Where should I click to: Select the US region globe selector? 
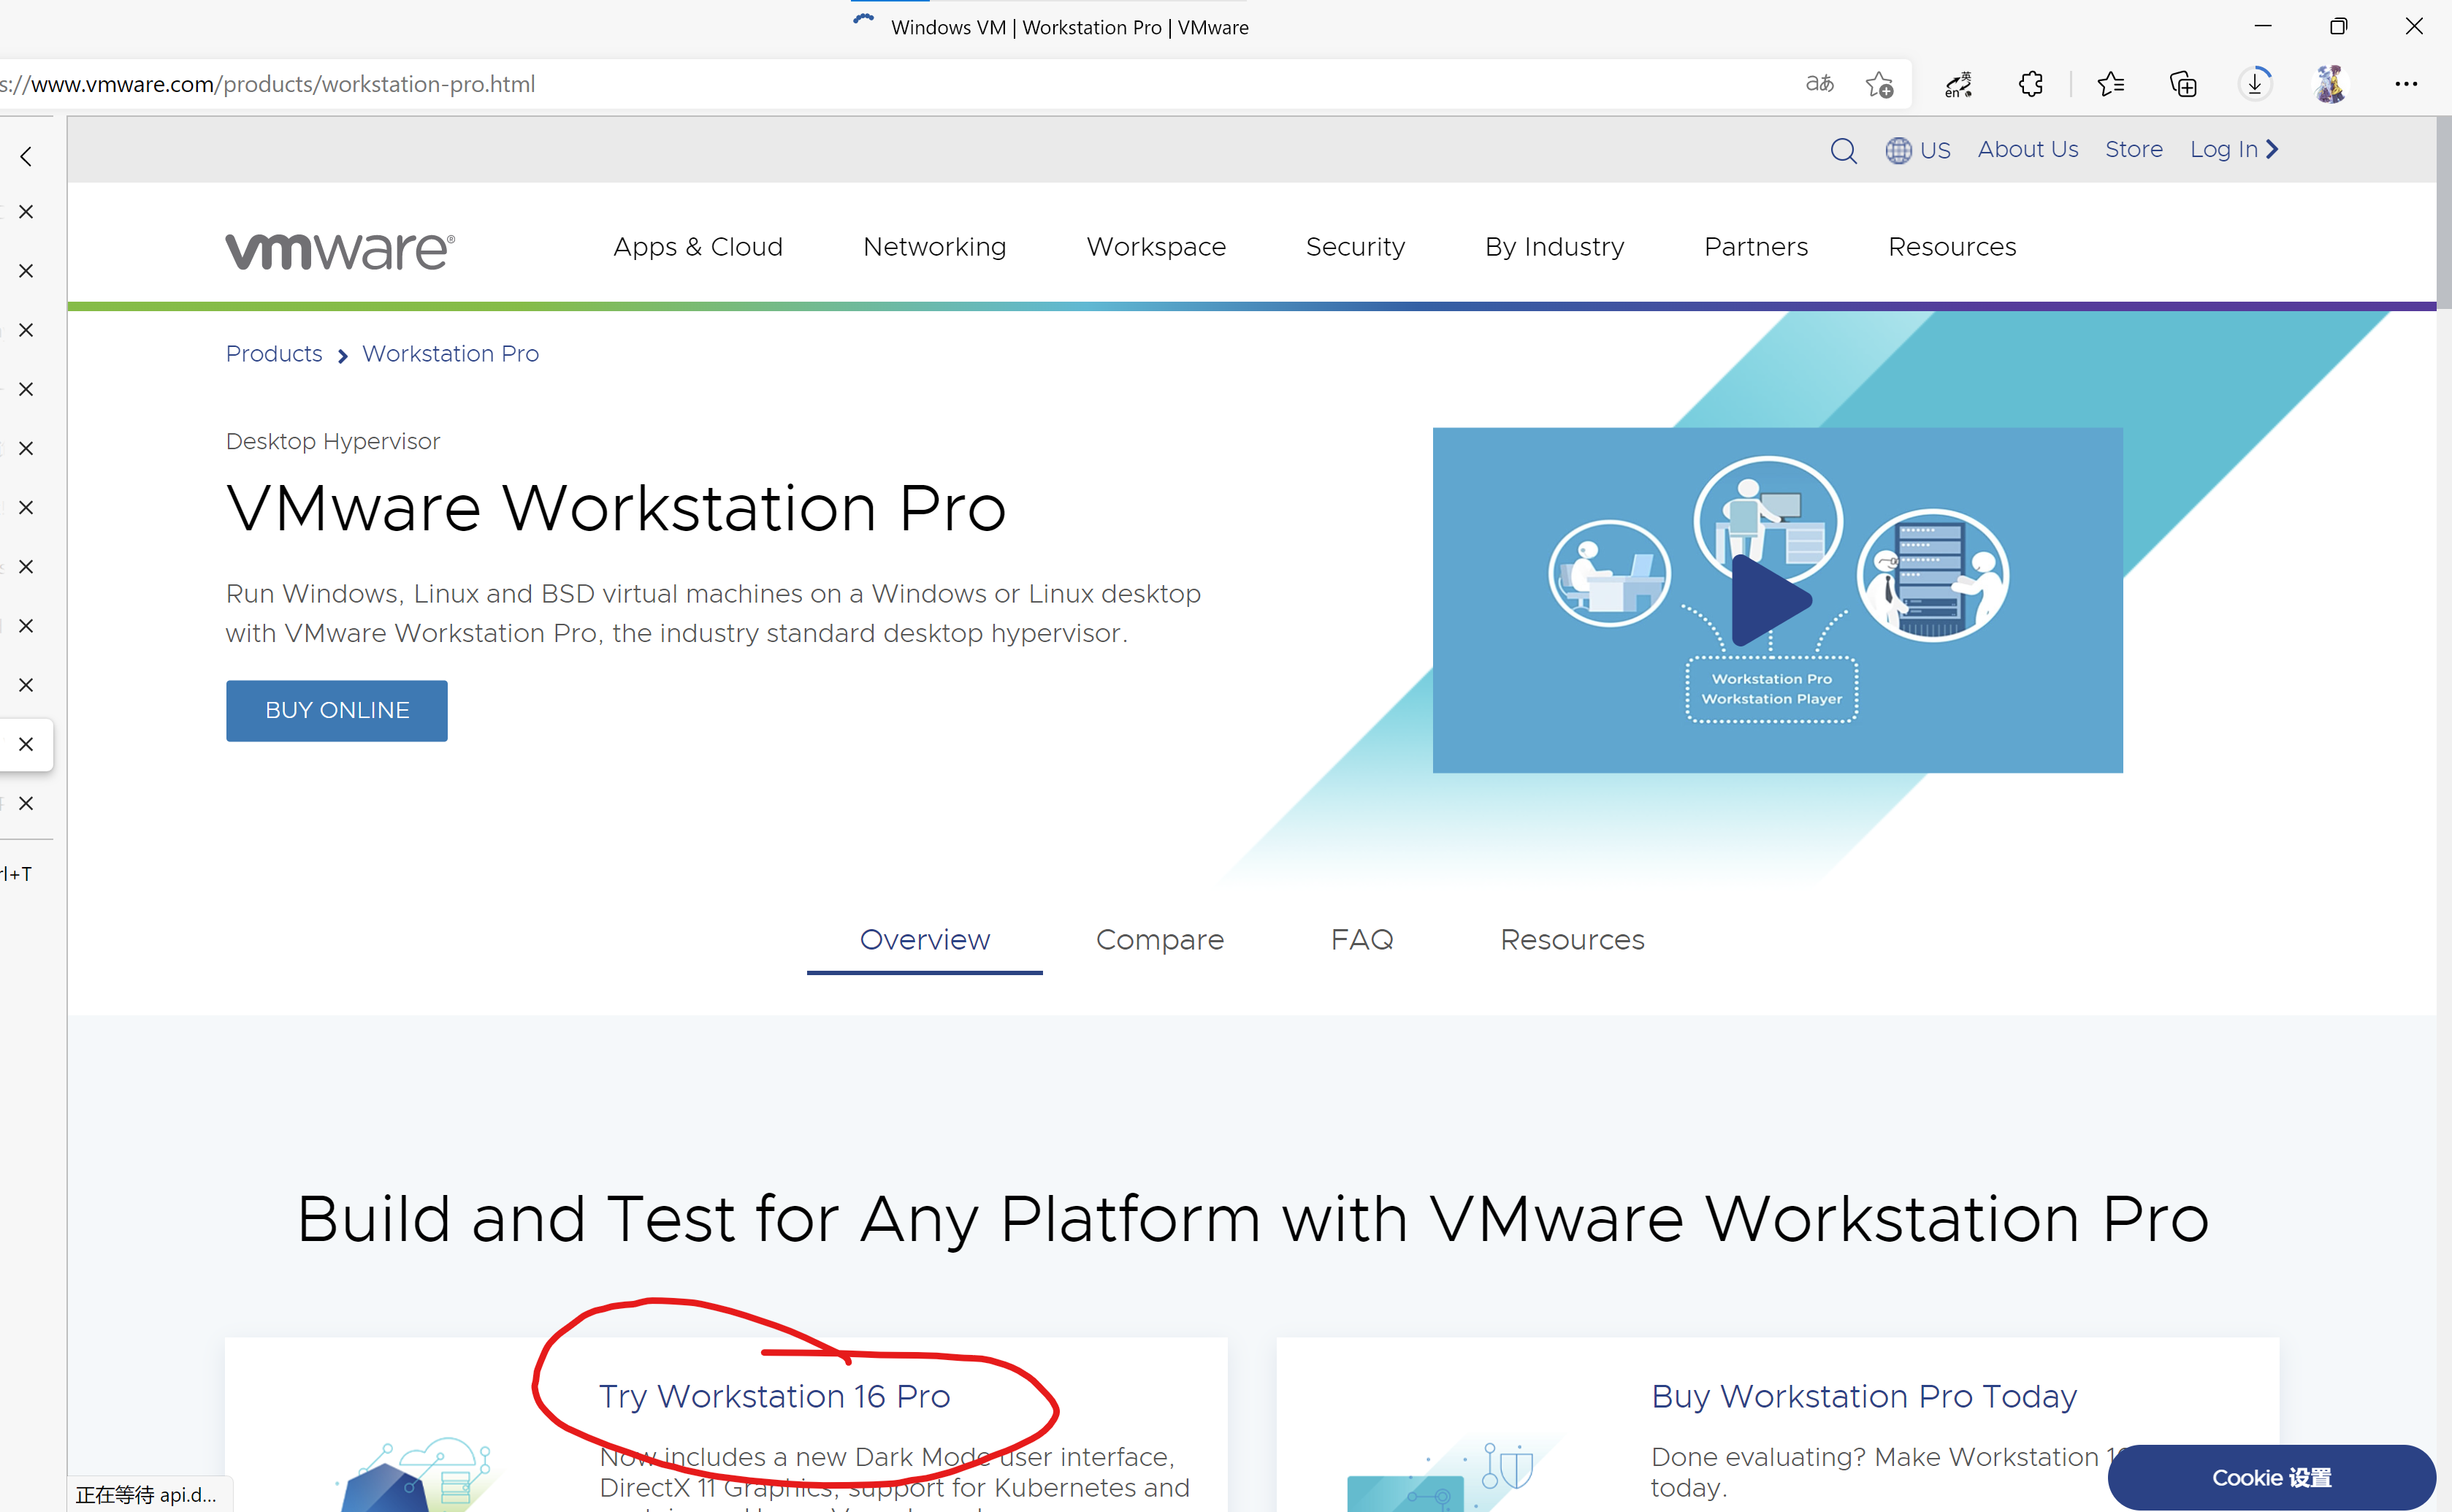click(1918, 150)
